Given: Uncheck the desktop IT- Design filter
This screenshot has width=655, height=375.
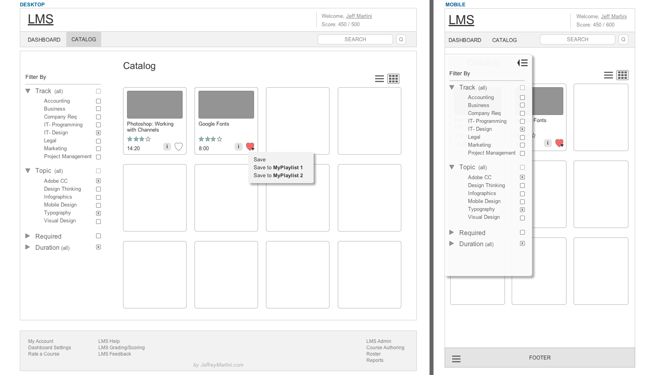Looking at the screenshot, I should click(x=98, y=133).
